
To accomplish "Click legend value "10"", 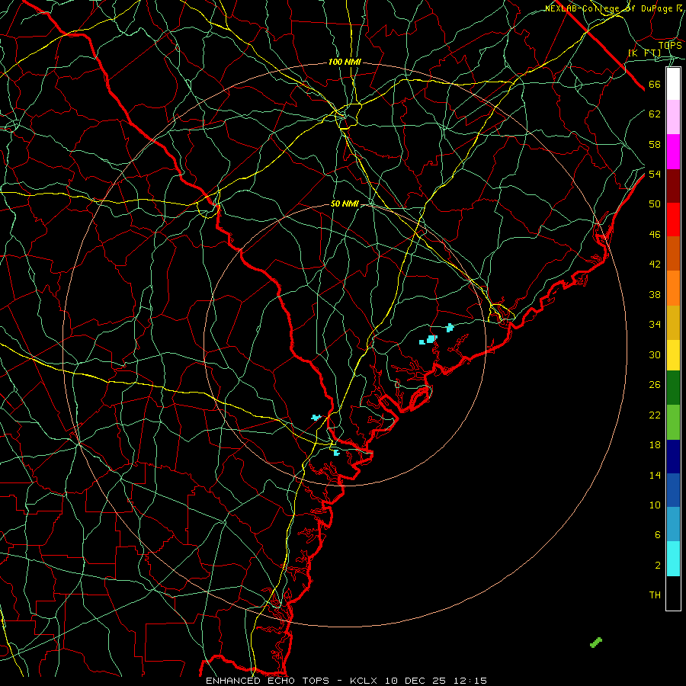I will [x=655, y=505].
